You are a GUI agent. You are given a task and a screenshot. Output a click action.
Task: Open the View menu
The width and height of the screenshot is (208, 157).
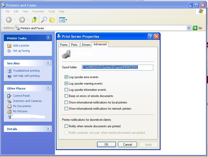25,11
